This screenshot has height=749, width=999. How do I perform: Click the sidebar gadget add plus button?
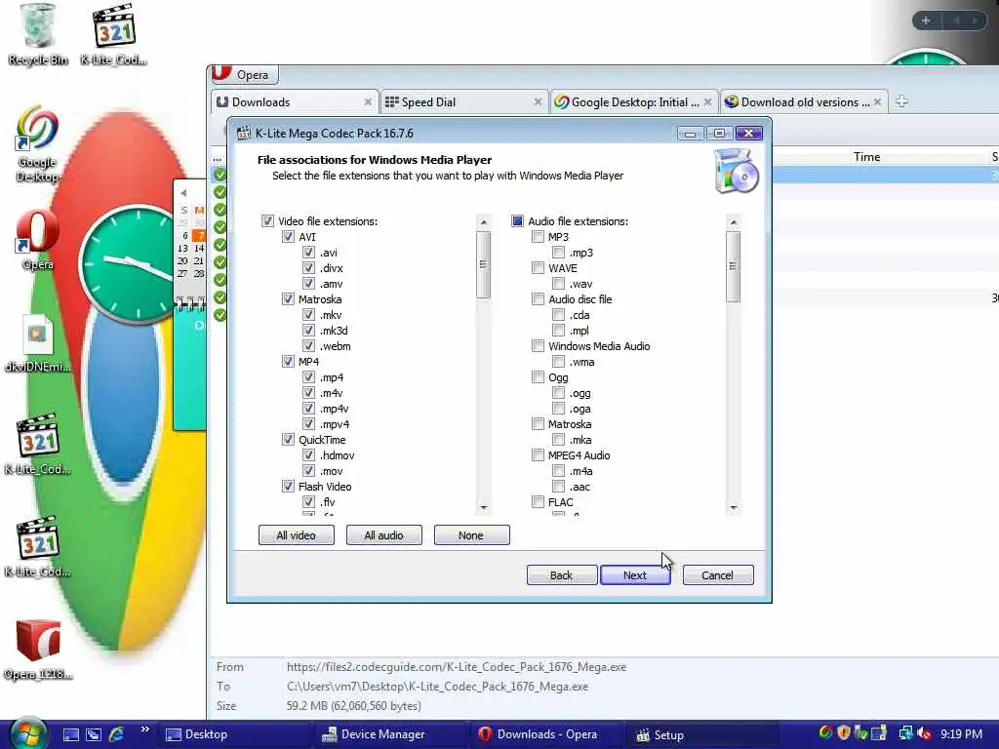coord(926,20)
